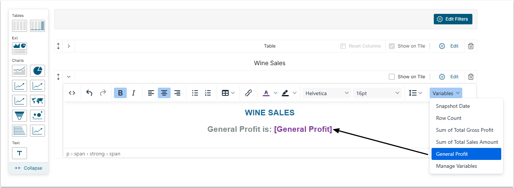Toggle italic formatting in the editor
This screenshot has width=514, height=188.
click(x=133, y=93)
